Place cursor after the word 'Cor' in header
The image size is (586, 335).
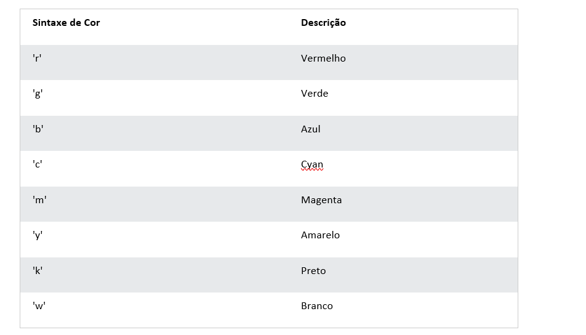(x=100, y=23)
